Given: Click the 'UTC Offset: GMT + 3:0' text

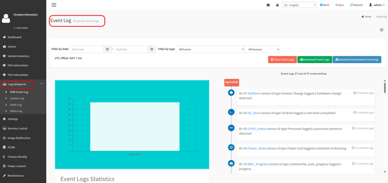Looking at the screenshot, I should (68, 59).
